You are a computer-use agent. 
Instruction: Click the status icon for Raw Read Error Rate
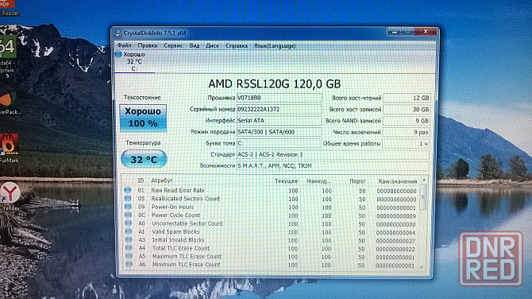(128, 190)
